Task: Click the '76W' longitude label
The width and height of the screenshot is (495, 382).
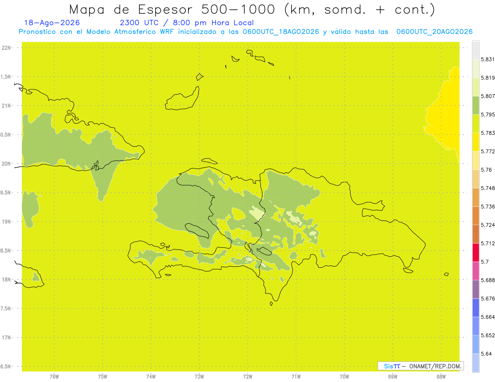Action: click(54, 377)
